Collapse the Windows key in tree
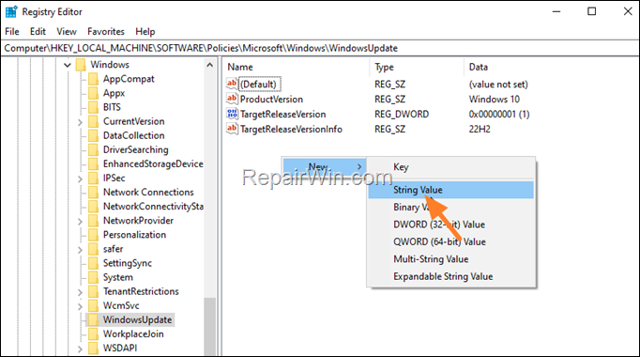The width and height of the screenshot is (640, 357). (x=68, y=65)
